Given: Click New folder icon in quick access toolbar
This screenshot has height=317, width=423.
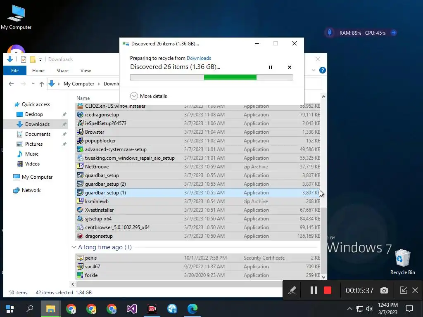Looking at the screenshot, I should (x=33, y=59).
